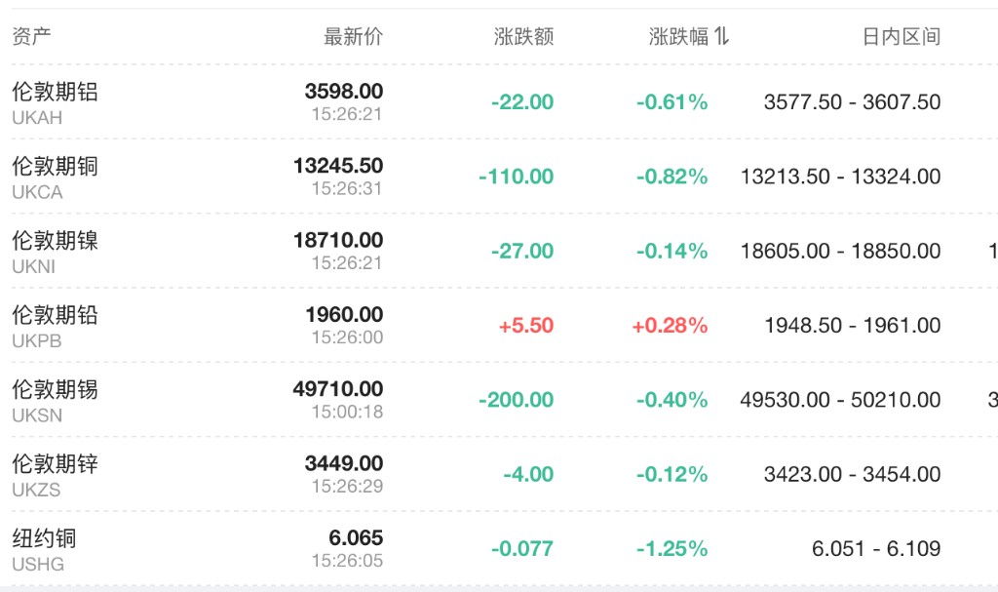Select the 资产 column header
Screen dimensions: 998x592
pyautogui.click(x=31, y=37)
